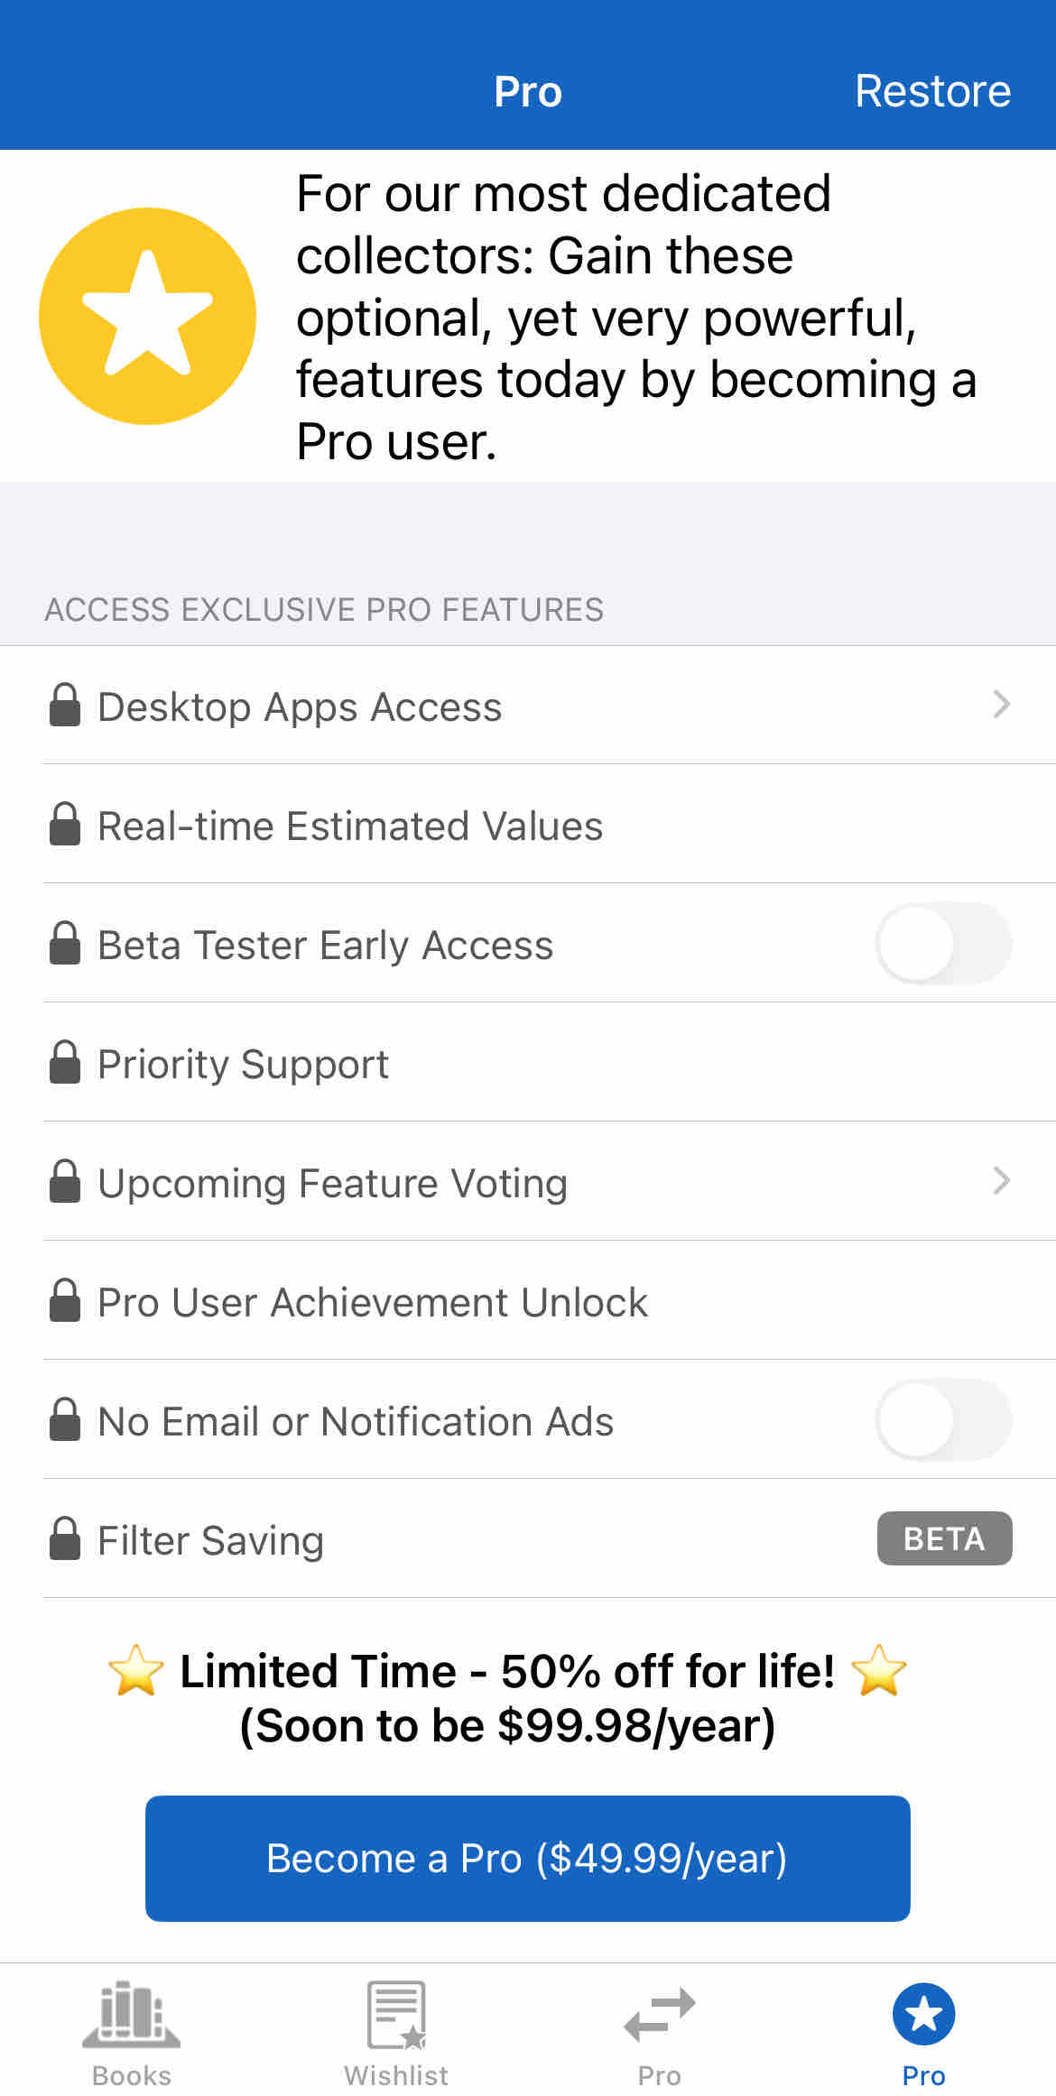Viewport: 1056px width, 2096px height.
Task: Tap the lock icon next to Priority Support
Action: click(64, 1062)
